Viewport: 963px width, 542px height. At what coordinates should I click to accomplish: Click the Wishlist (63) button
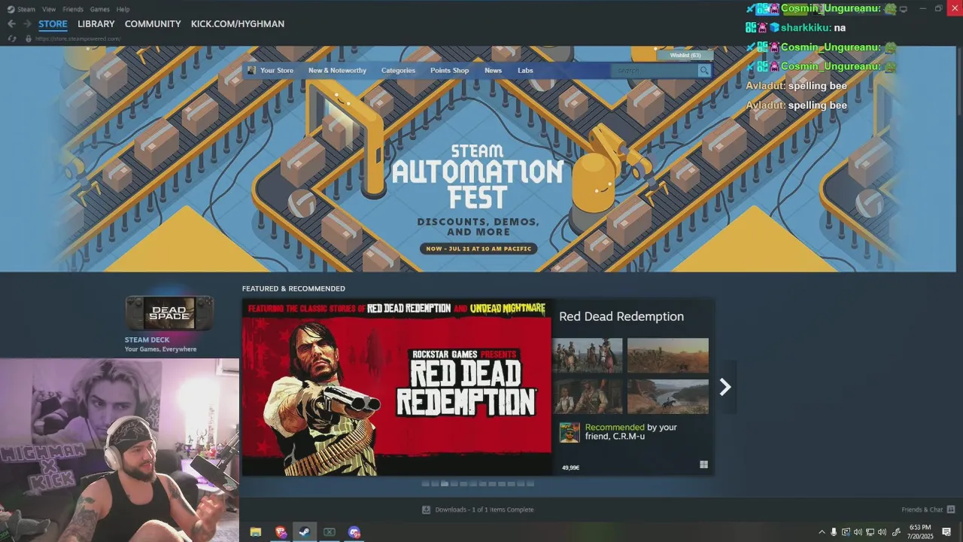(685, 55)
